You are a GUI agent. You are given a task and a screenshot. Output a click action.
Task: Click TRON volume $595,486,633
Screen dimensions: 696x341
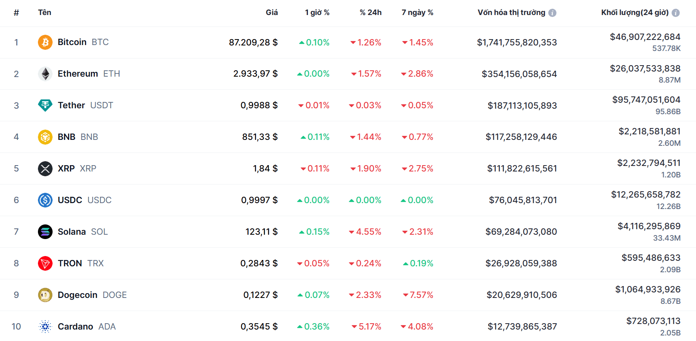(x=651, y=258)
